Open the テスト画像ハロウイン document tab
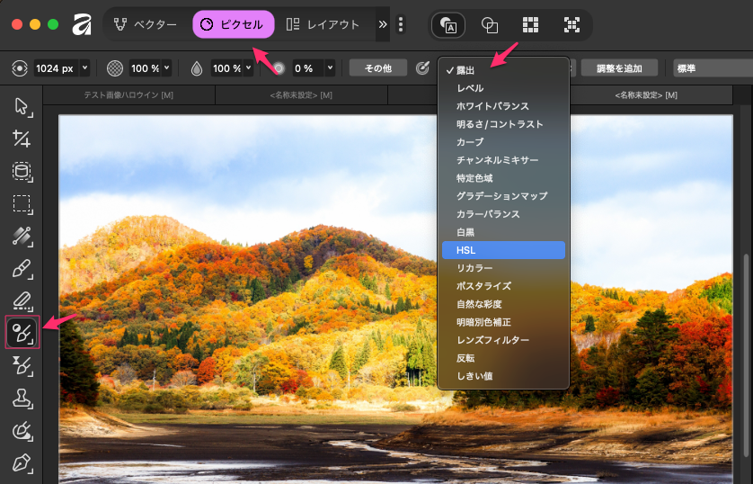Image resolution: width=753 pixels, height=484 pixels. 128,95
